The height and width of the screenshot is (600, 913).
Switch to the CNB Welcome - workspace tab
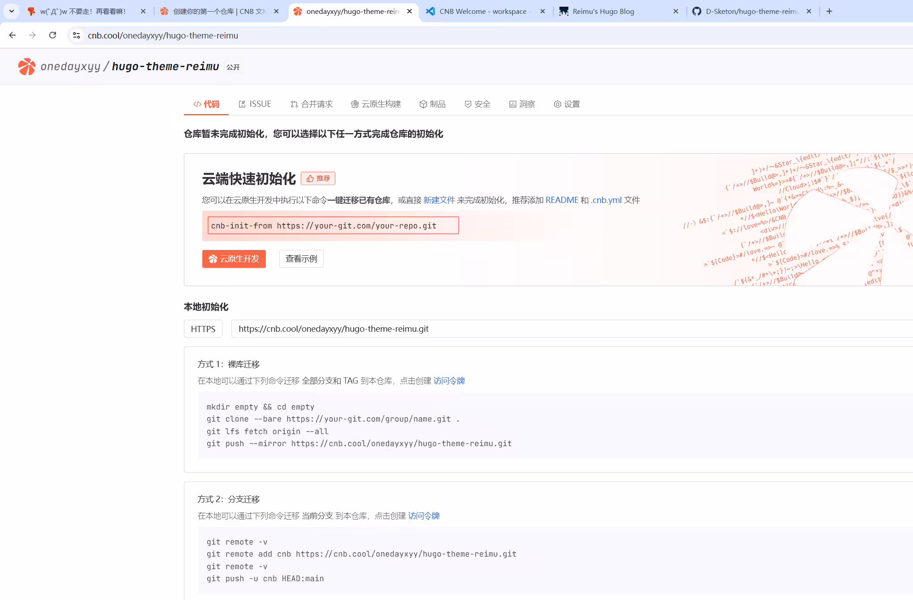486,11
